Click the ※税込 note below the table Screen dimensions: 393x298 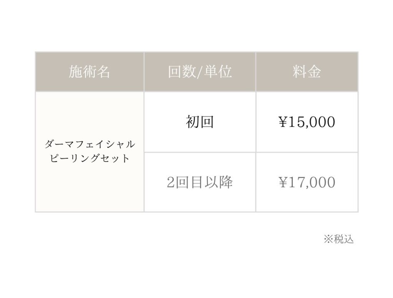[x=339, y=240]
